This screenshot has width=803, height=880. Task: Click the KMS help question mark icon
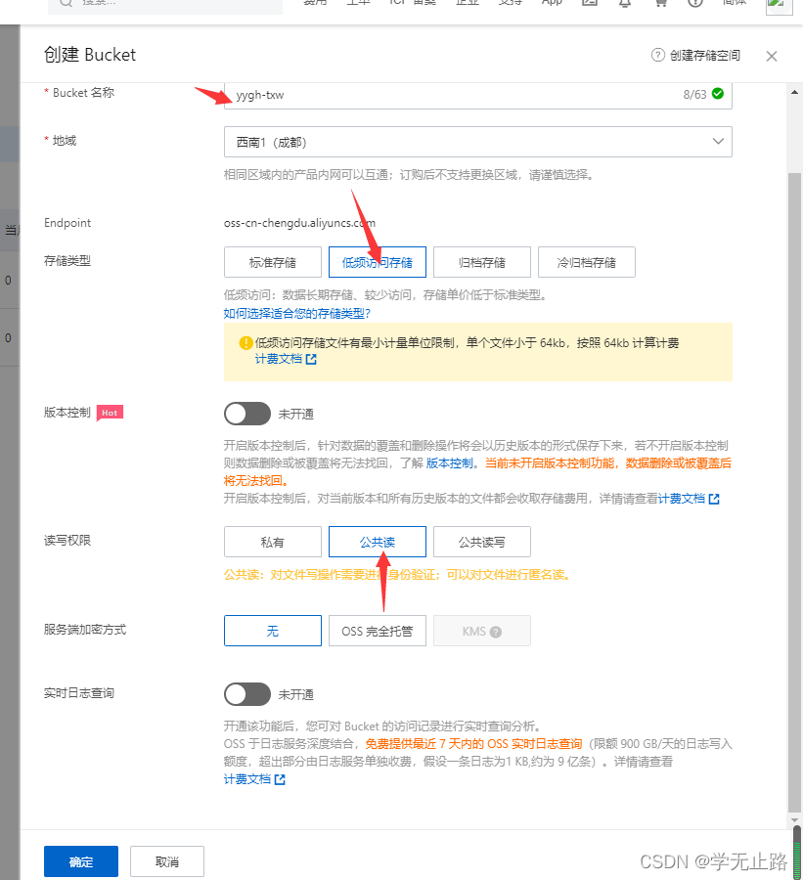coord(496,632)
